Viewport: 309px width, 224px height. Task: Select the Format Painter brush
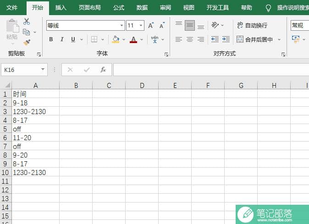coord(27,42)
